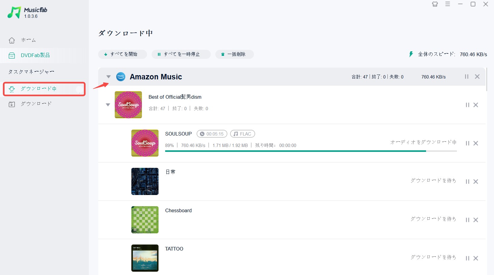Remove the Best of Official髭男dism album

pos(476,105)
